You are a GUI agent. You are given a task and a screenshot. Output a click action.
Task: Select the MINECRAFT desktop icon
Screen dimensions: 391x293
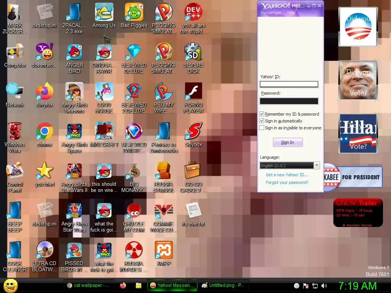(104, 135)
